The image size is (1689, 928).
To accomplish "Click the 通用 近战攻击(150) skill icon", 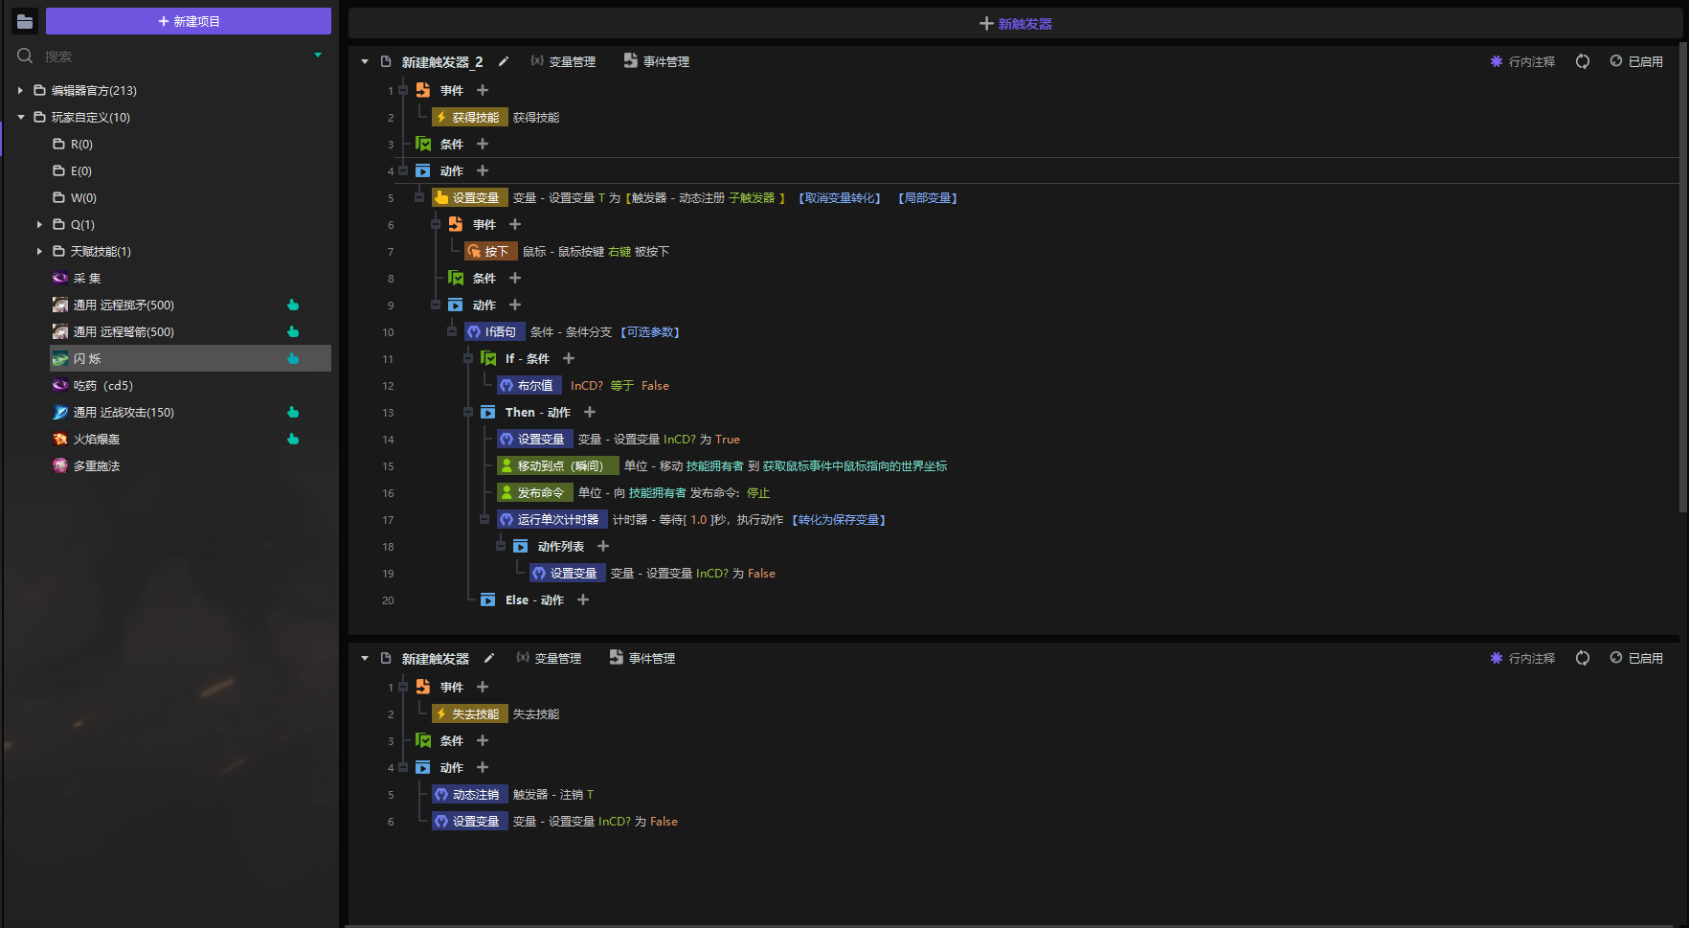I will [x=60, y=413].
